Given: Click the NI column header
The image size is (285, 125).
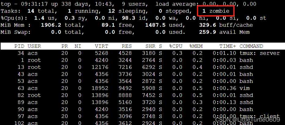Looking at the screenshot, I should (78, 46).
